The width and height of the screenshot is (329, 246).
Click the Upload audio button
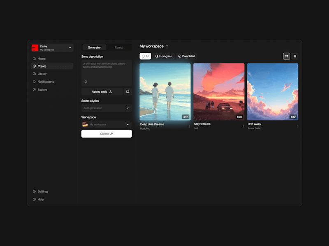pos(102,91)
